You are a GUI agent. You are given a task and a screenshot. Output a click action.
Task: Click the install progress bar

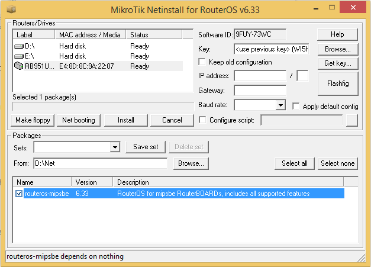coord(103,107)
